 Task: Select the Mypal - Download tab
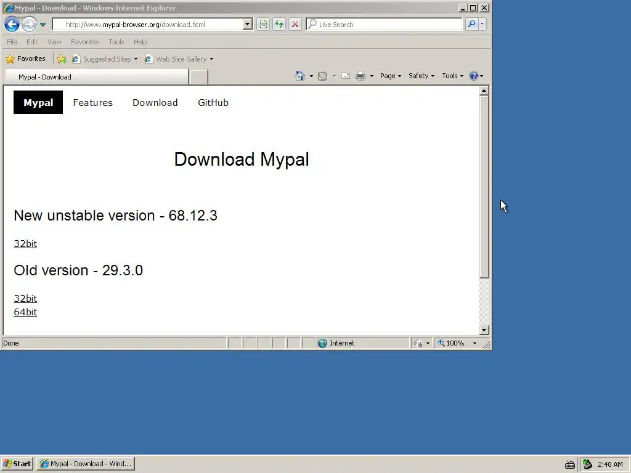click(x=97, y=77)
